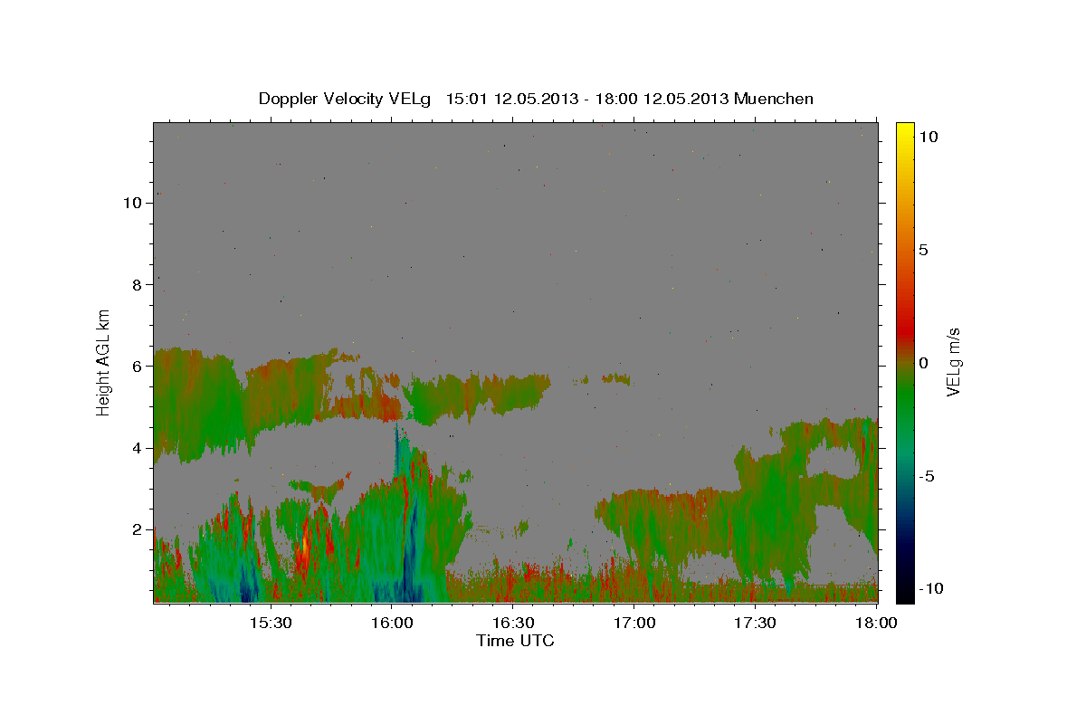The height and width of the screenshot is (724, 1086).
Task: Select the 18:00 time tick label
Action: [x=876, y=624]
